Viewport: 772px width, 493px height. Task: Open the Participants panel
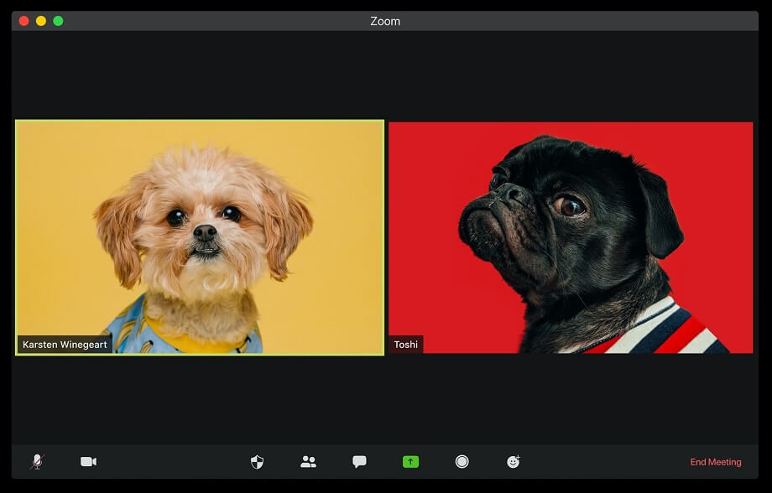click(308, 462)
